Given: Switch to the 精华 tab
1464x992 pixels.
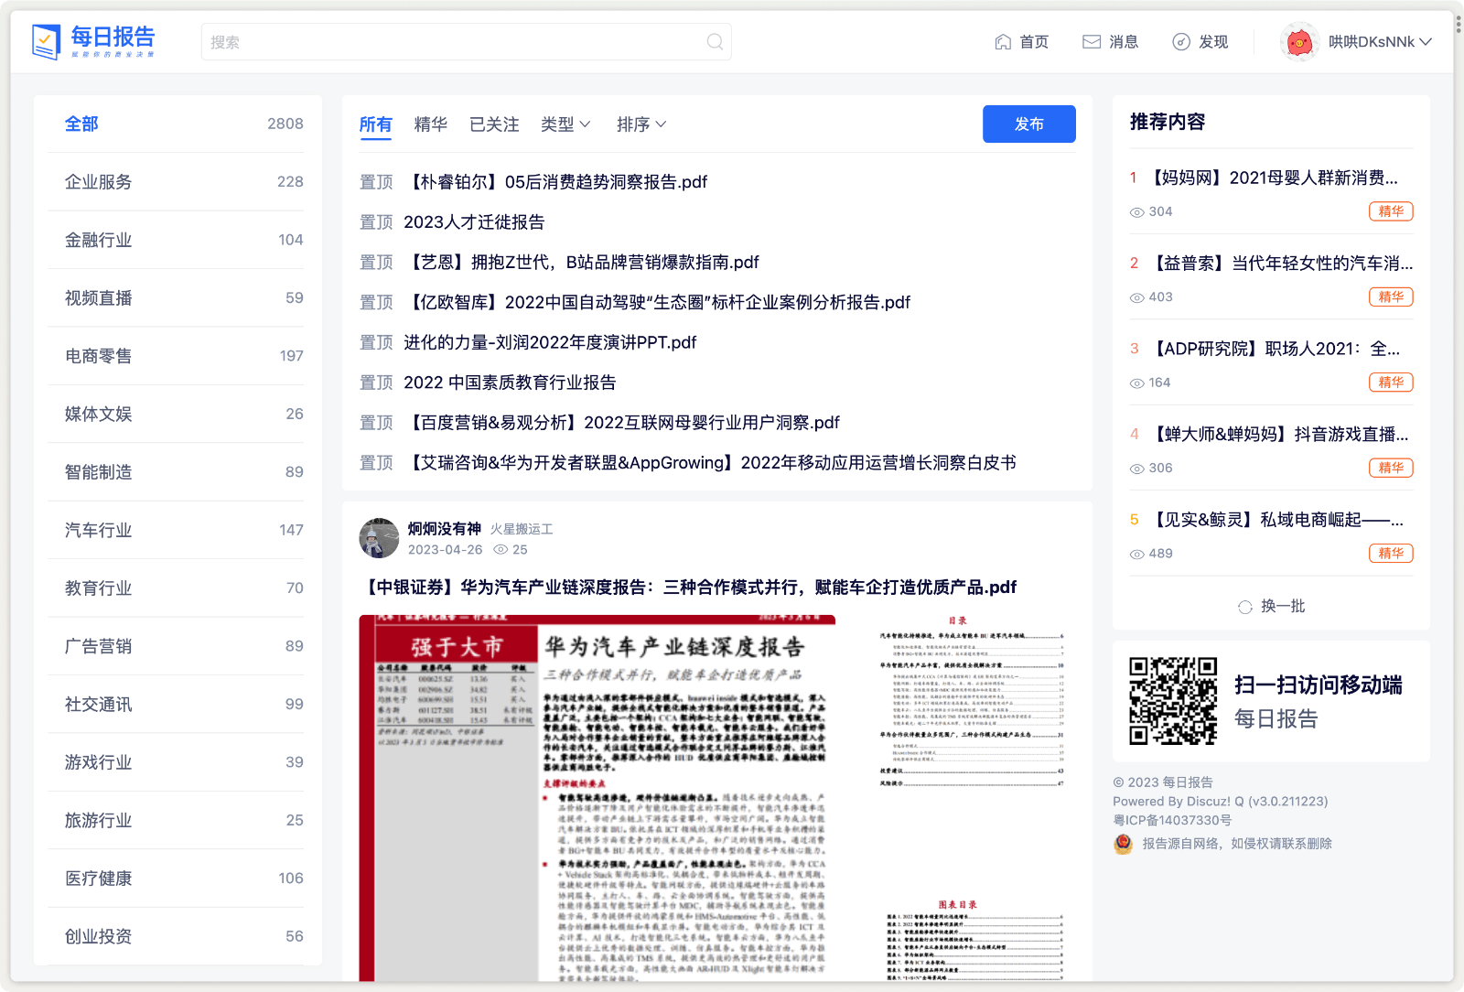Looking at the screenshot, I should click(430, 124).
